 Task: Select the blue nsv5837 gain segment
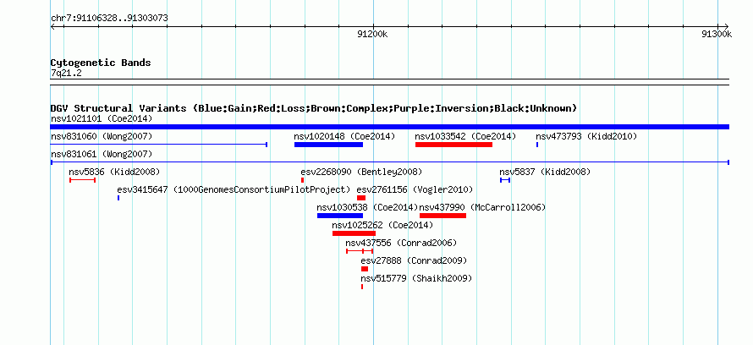pyautogui.click(x=505, y=180)
